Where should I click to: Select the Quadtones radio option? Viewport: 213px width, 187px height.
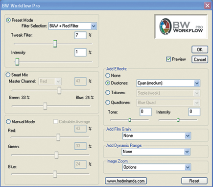[x=108, y=103]
